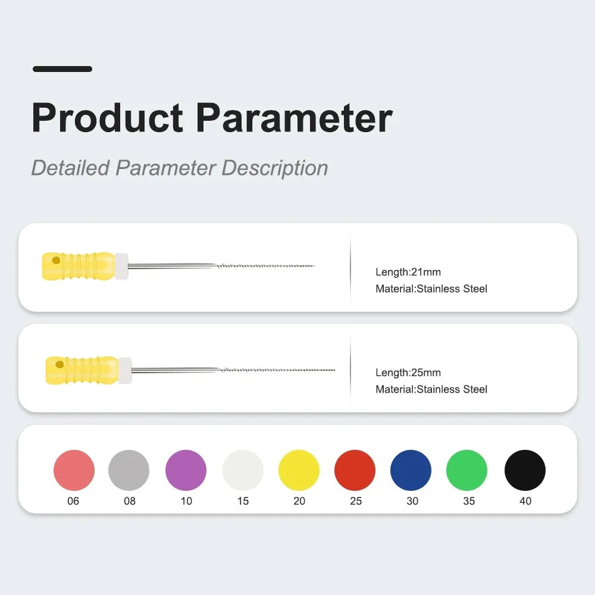Click the 21mm file product image

coord(178,265)
